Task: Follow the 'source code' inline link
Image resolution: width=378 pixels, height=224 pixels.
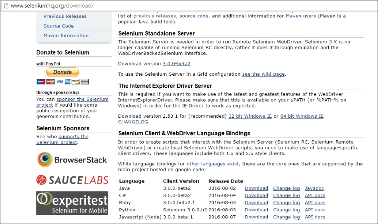Action: click(194, 16)
